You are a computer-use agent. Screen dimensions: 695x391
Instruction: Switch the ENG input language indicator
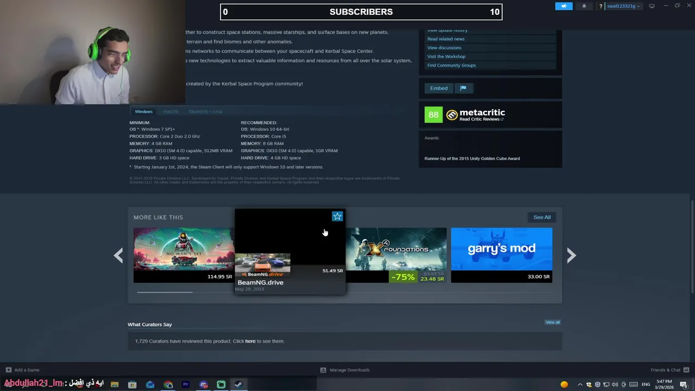[646, 384]
